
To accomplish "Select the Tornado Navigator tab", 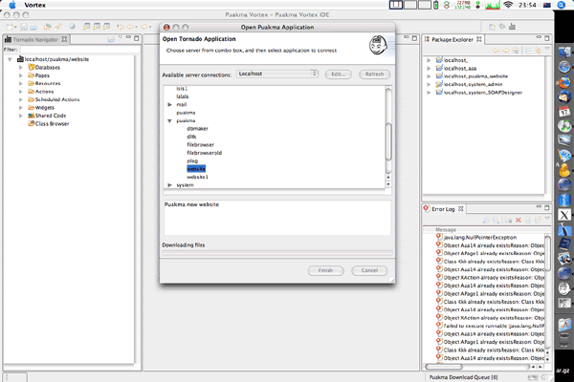I will 35,39.
